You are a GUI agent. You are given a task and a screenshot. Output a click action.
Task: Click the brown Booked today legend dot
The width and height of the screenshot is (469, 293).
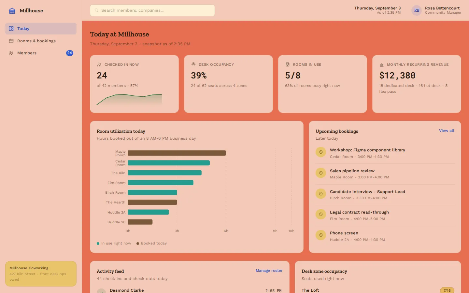click(x=138, y=244)
